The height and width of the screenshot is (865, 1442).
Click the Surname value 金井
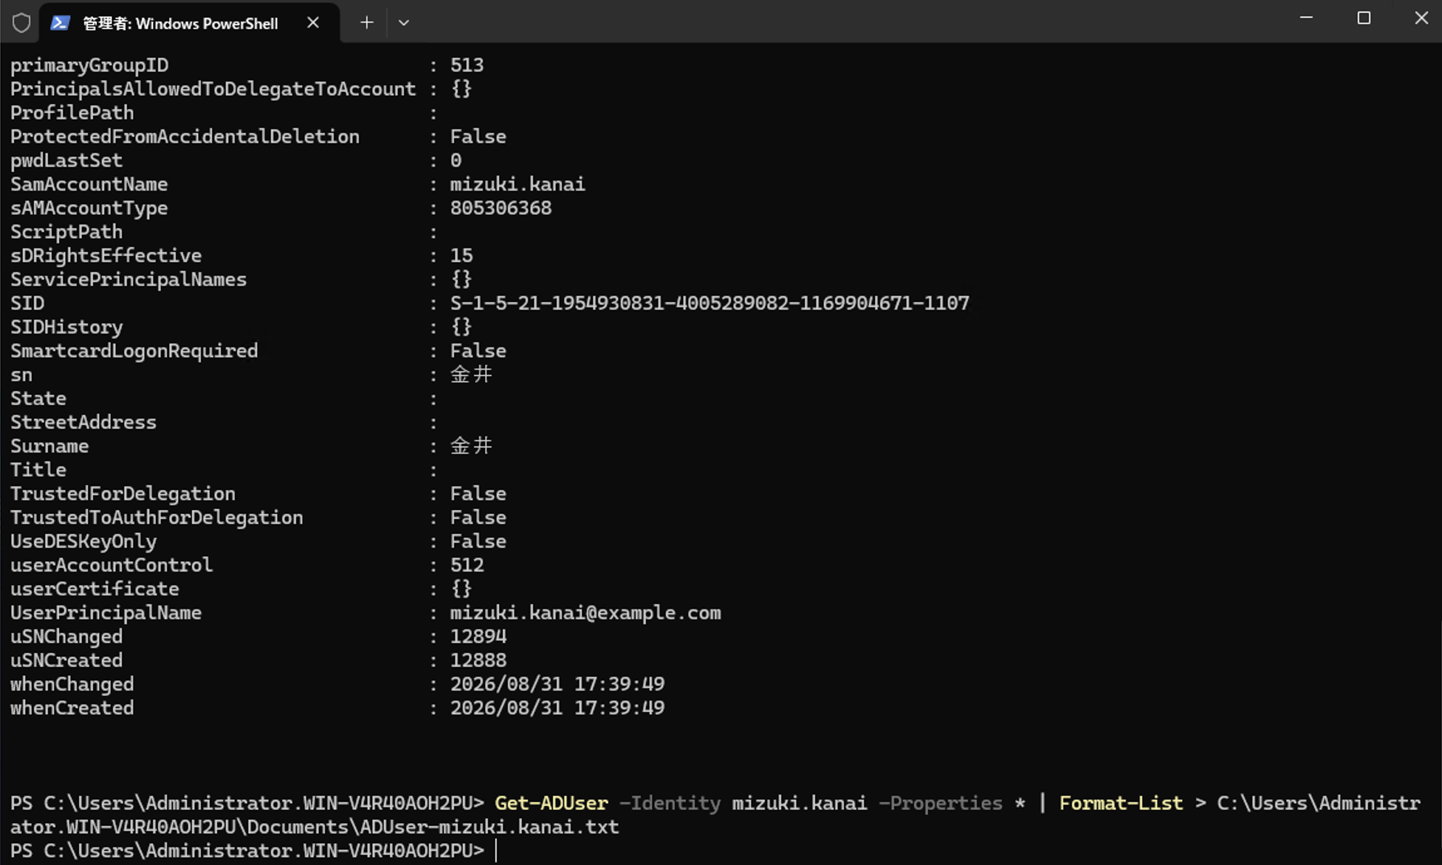[x=471, y=446]
